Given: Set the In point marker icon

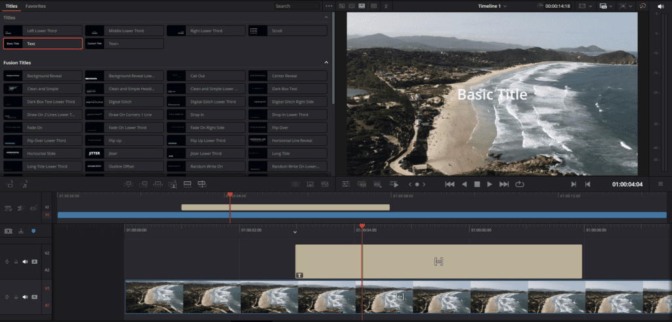Looking at the screenshot, I should tap(574, 185).
